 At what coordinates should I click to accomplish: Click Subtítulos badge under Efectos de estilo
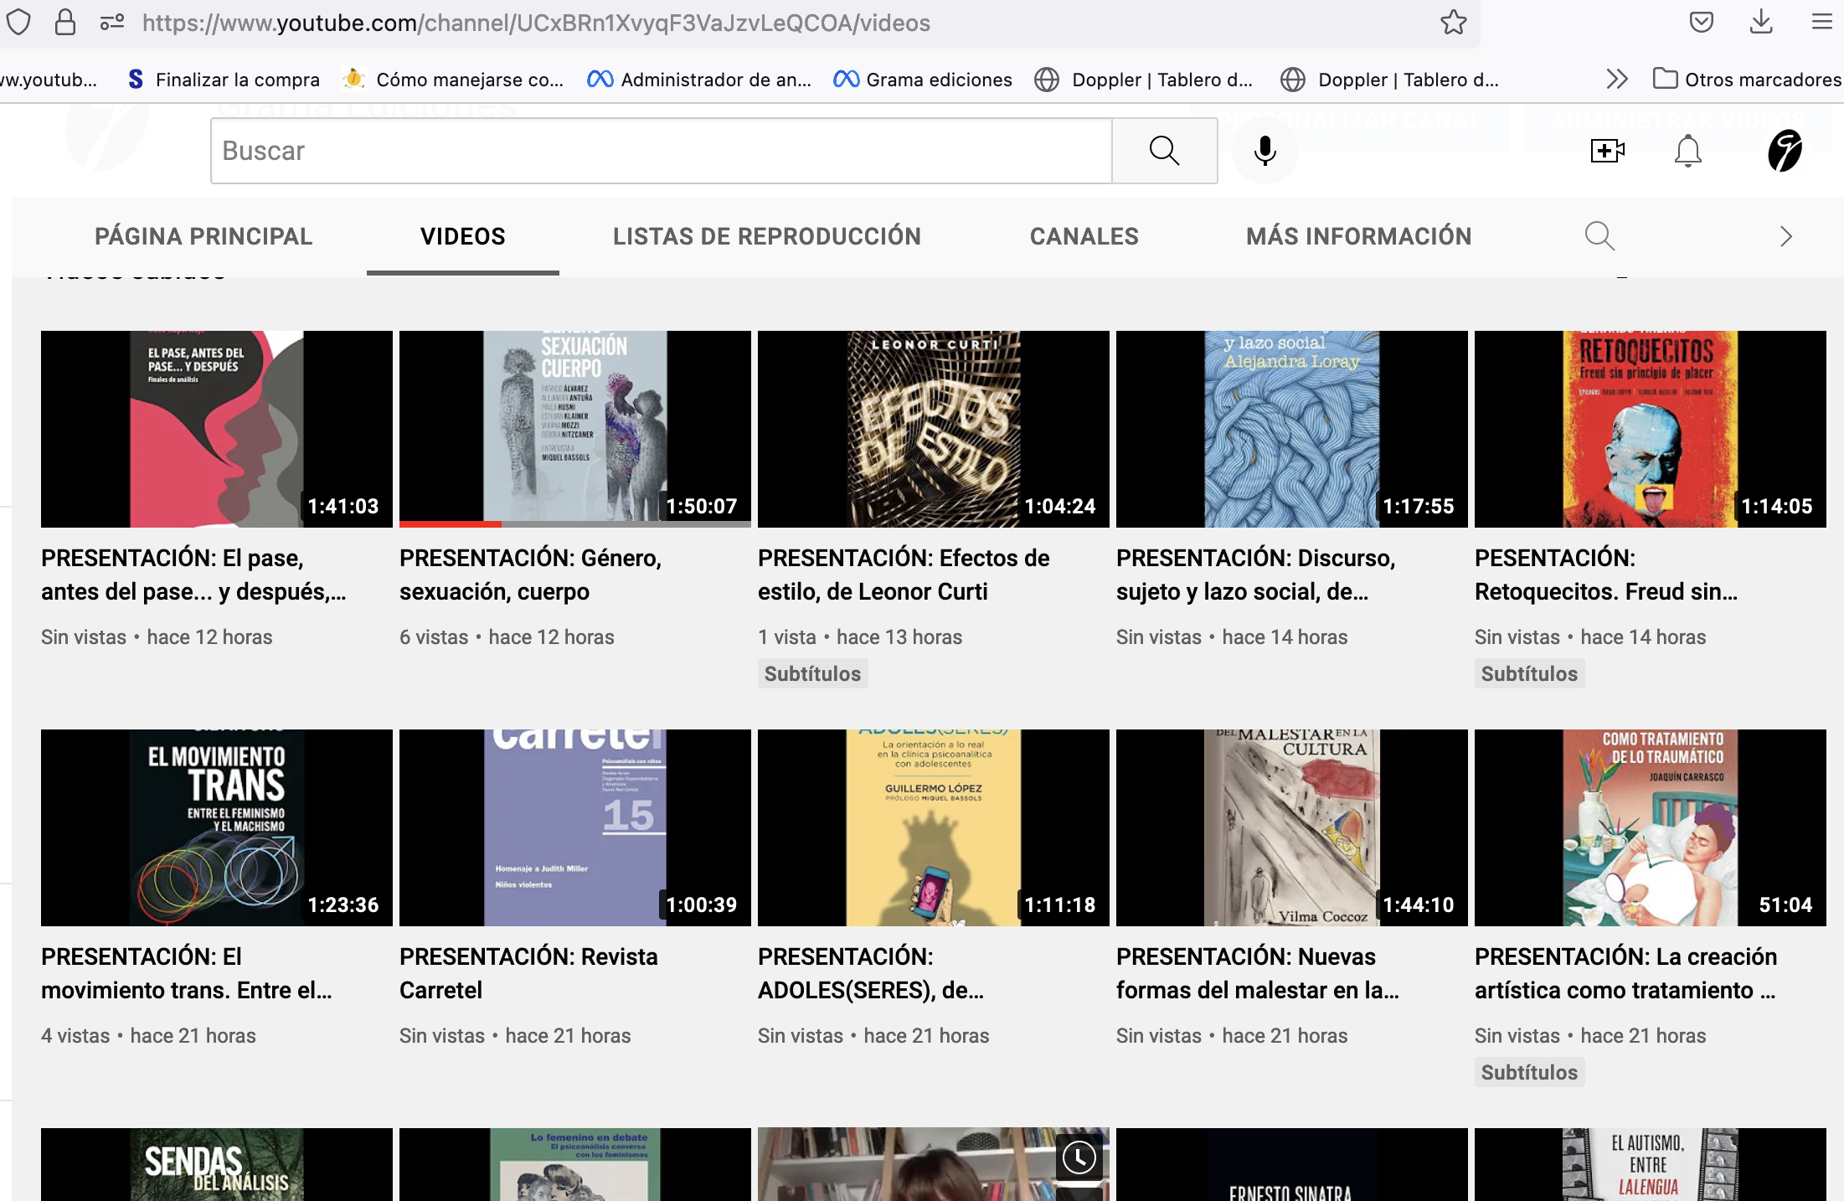(812, 673)
